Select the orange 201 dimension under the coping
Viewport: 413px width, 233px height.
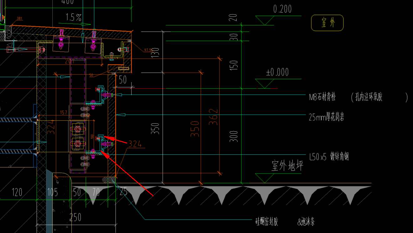(69, 62)
